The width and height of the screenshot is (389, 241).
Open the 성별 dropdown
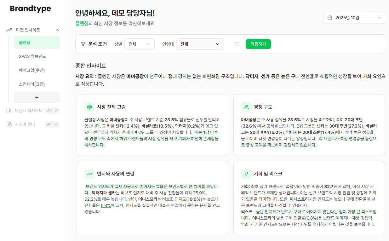(x=139, y=44)
